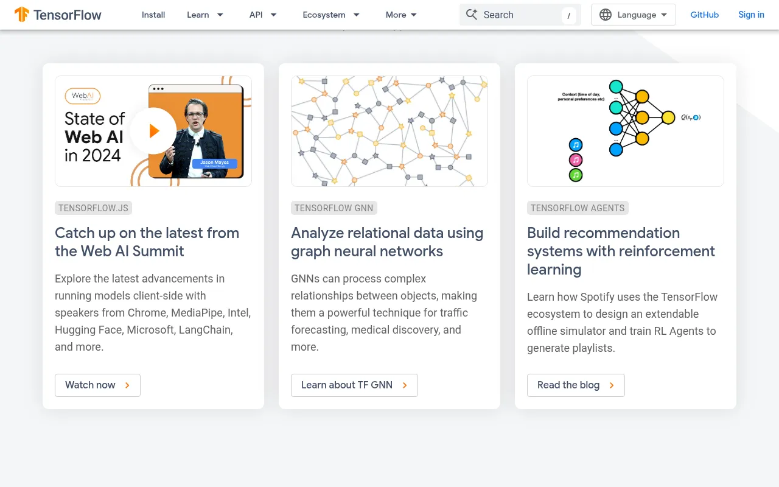Open 'Catch up on the latest from the Web AI Summit'
779x487 pixels.
tap(147, 242)
